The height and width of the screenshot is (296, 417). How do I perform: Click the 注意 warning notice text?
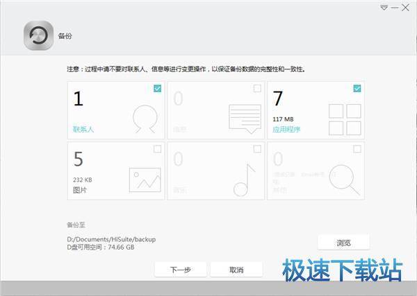tap(186, 69)
